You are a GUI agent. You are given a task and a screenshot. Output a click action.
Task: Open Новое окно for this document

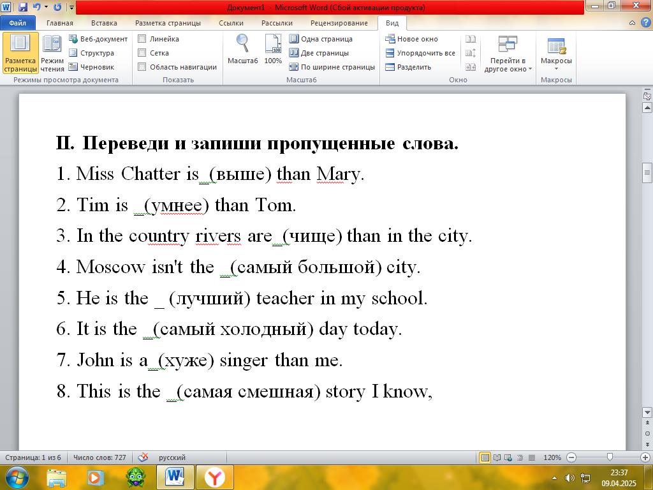coord(411,39)
